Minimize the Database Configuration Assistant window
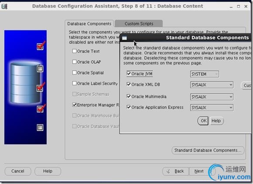The width and height of the screenshot is (253, 184). [x=231, y=7]
